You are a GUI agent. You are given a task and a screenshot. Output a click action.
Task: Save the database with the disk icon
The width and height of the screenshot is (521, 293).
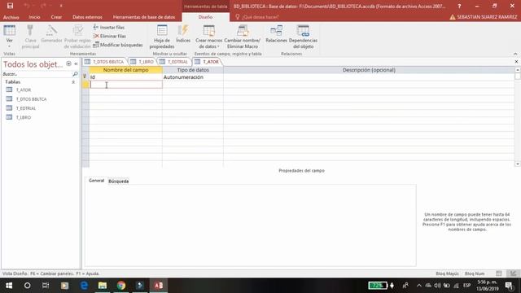click(x=10, y=6)
